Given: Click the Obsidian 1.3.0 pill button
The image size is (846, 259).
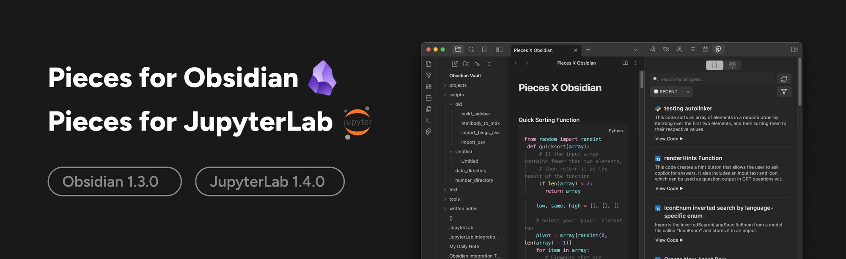Looking at the screenshot, I should click(115, 181).
